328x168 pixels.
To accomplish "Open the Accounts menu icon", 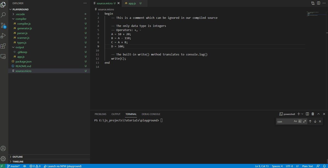I will pyautogui.click(x=3, y=148).
